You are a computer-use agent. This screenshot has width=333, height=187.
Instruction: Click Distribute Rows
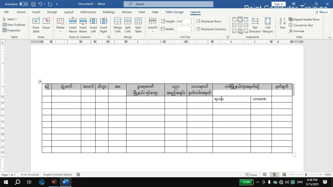[209, 21]
